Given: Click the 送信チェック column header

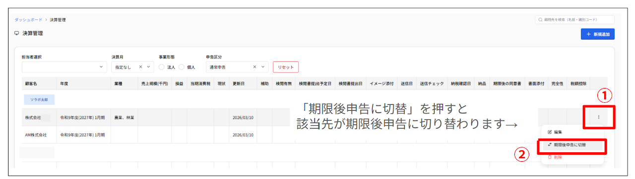Looking at the screenshot, I should 431,84.
